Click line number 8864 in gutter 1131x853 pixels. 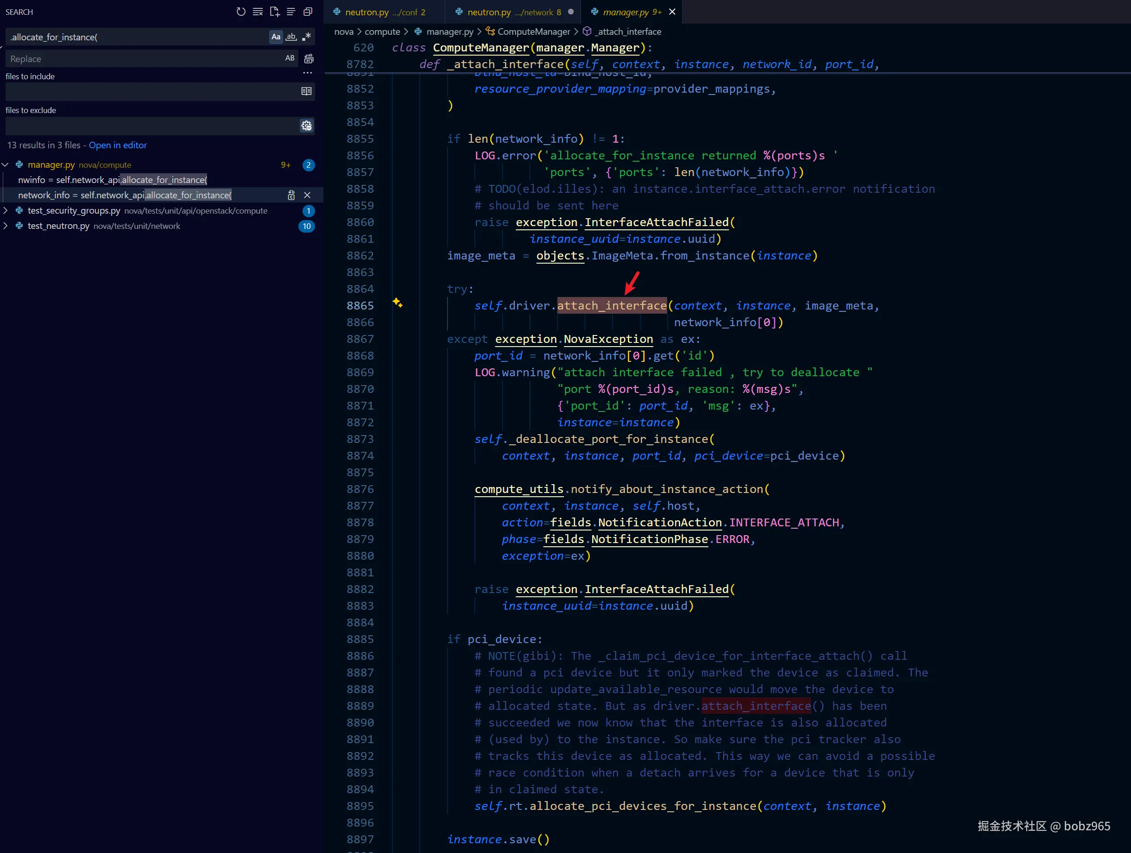pos(360,290)
